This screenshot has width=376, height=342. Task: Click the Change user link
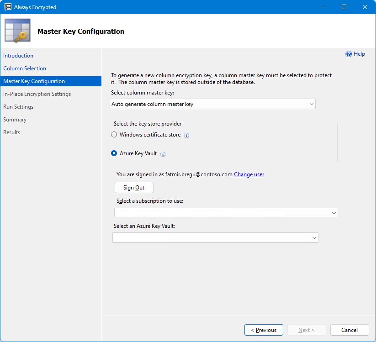point(249,174)
